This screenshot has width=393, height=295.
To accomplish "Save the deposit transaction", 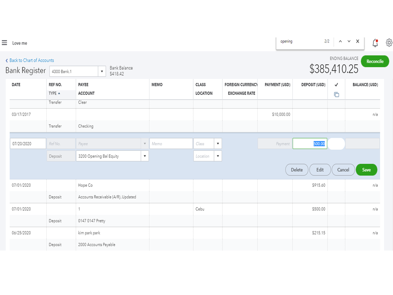I will click(366, 170).
